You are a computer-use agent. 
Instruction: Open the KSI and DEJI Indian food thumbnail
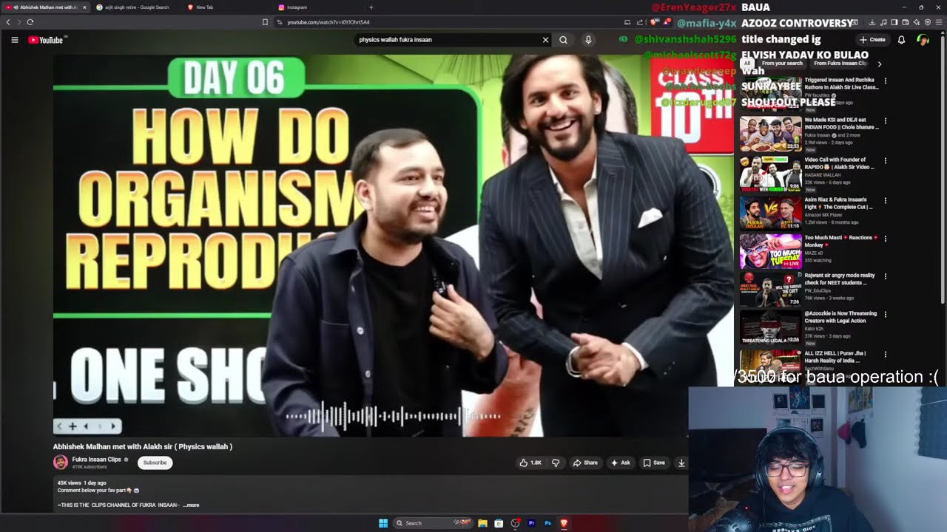click(x=770, y=134)
